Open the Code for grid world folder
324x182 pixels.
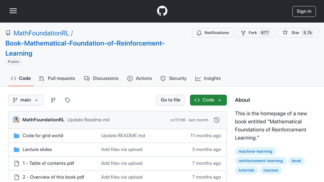point(43,135)
